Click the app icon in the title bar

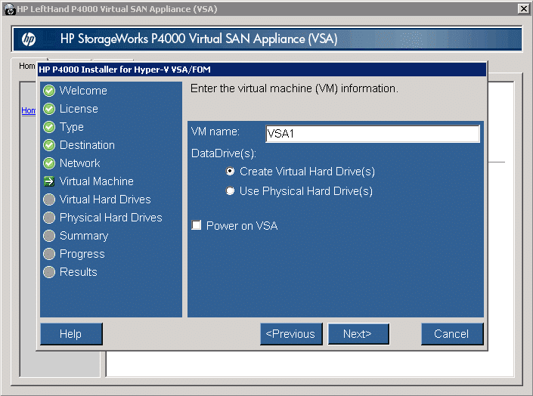(x=9, y=9)
